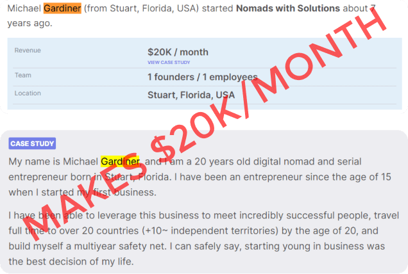
Task: Click the 'years ago.' text in the intro
Action: pyautogui.click(x=30, y=23)
